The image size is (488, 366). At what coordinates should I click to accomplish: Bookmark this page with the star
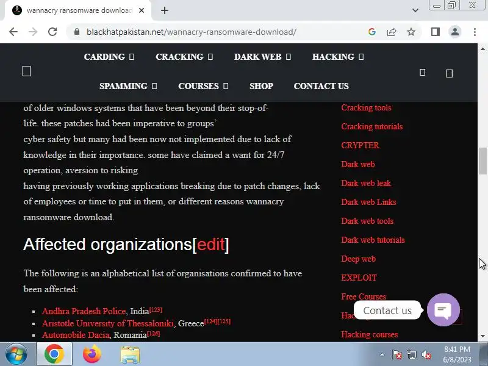tap(411, 32)
